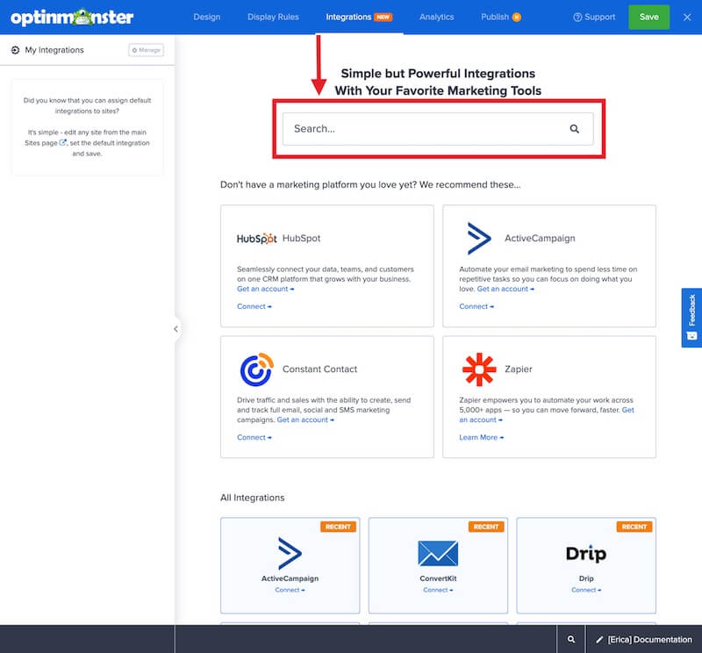Open the Design tab
This screenshot has height=653, width=702.
click(207, 17)
